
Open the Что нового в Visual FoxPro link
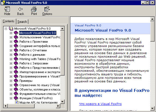click(100, 104)
